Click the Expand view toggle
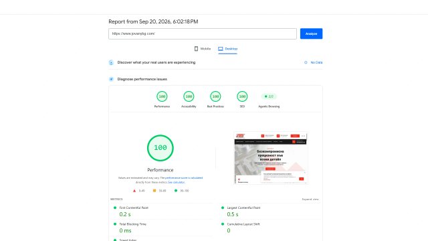This screenshot has width=428, height=241. pos(310,199)
